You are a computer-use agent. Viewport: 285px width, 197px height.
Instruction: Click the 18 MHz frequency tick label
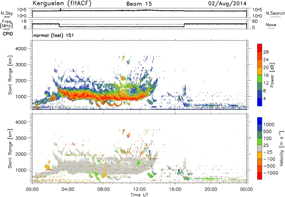pos(24,21)
